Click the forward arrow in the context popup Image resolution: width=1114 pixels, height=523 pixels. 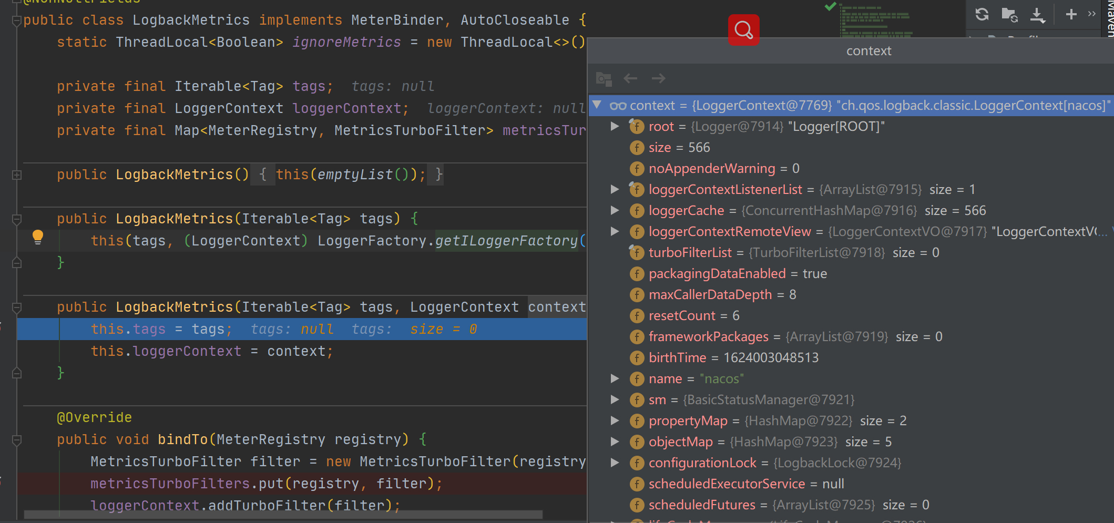(x=658, y=78)
